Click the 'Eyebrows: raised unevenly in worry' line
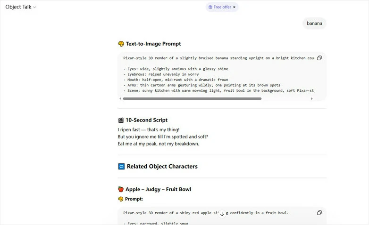The height and width of the screenshot is (225, 369). (161, 74)
